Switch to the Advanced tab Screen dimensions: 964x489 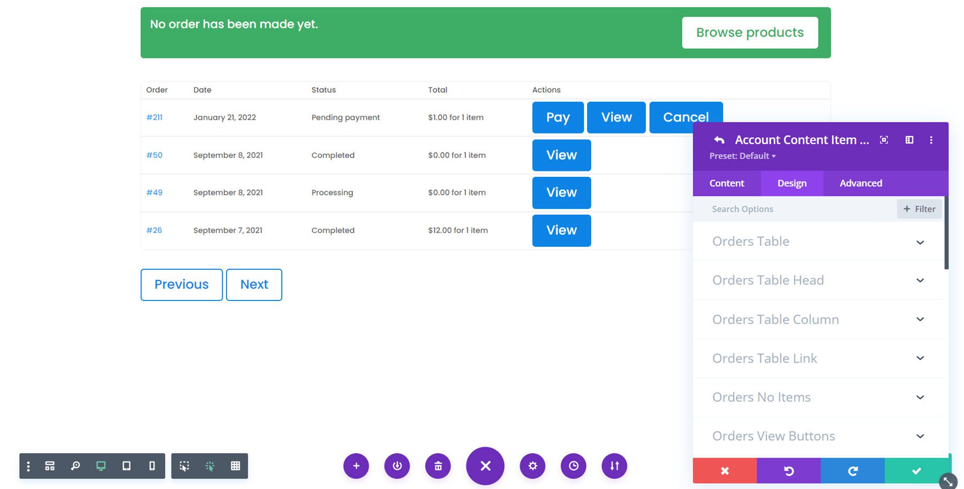pyautogui.click(x=860, y=183)
